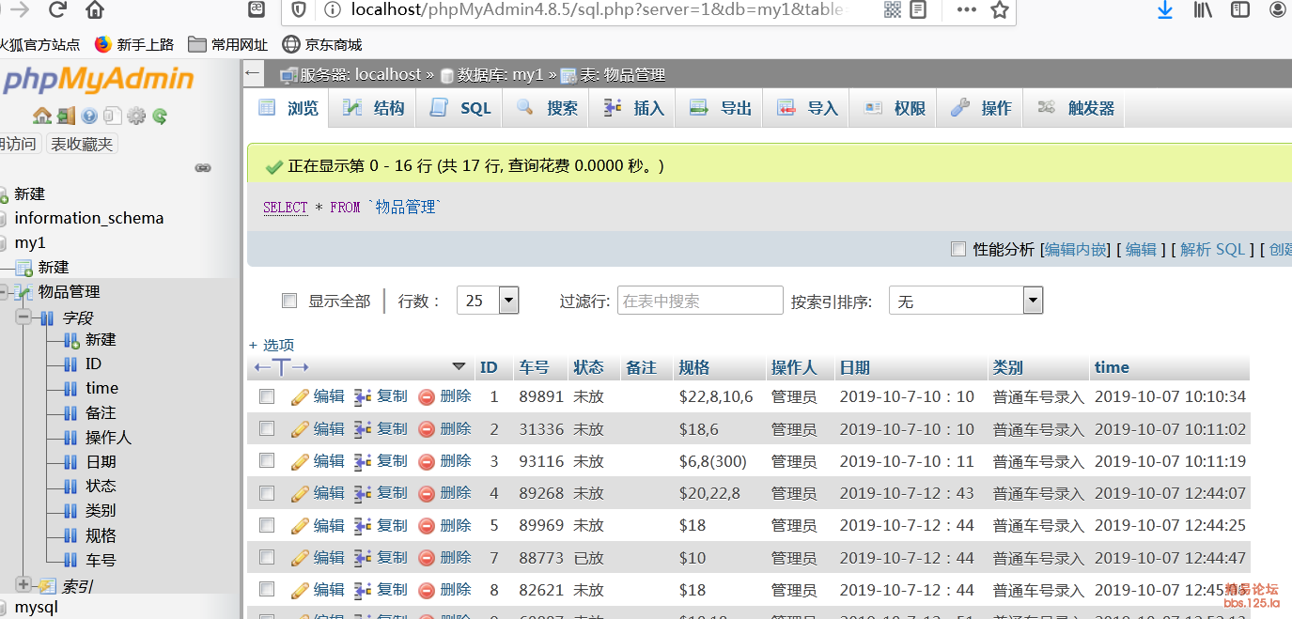The image size is (1292, 619).
Task: Bookmark this page with star icon
Action: 1000,10
